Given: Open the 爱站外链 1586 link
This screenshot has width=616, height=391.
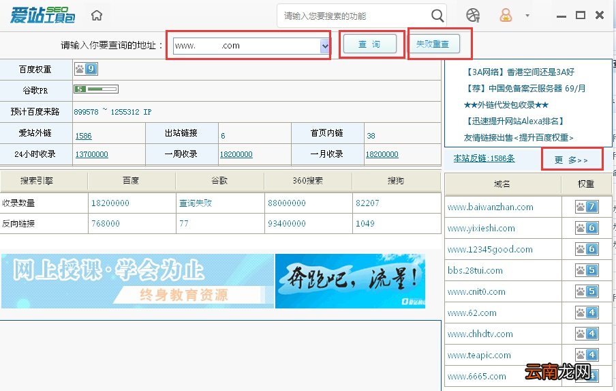Looking at the screenshot, I should click(x=83, y=136).
